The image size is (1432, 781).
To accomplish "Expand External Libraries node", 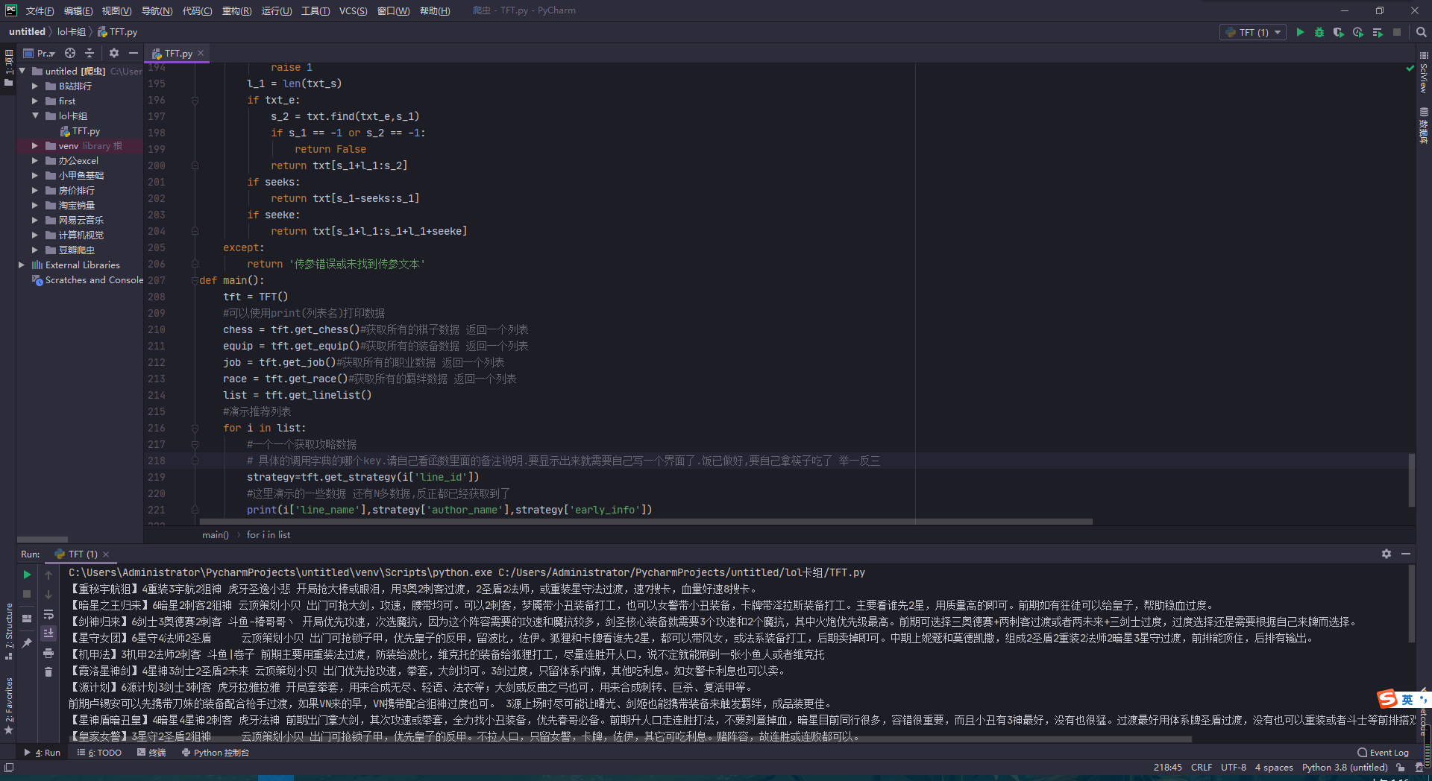I will click(22, 265).
